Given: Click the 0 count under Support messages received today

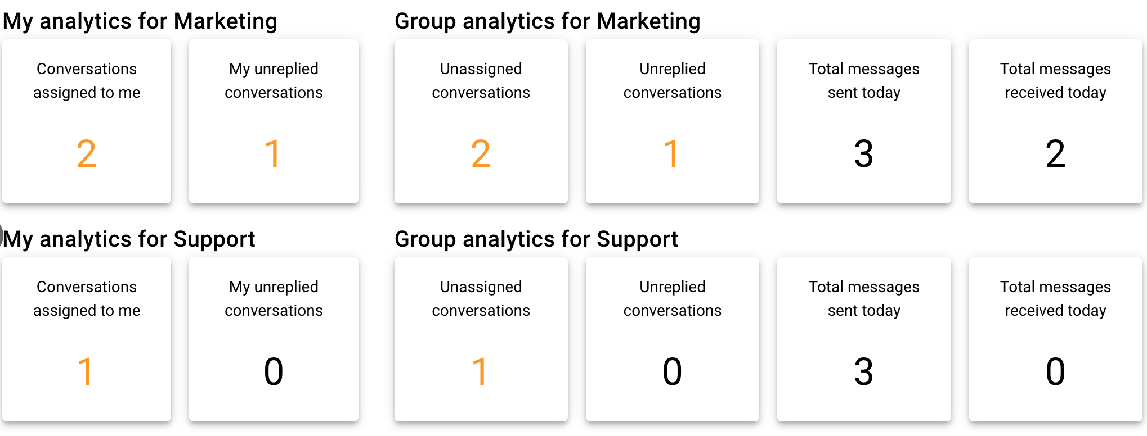Looking at the screenshot, I should tap(1055, 371).
